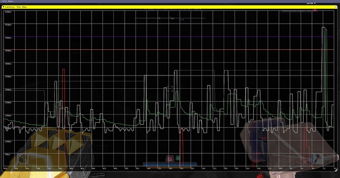Click the Titanium Precise Square item label
Image resolution: width=340 pixels, height=178 pixels.
coord(291,157)
